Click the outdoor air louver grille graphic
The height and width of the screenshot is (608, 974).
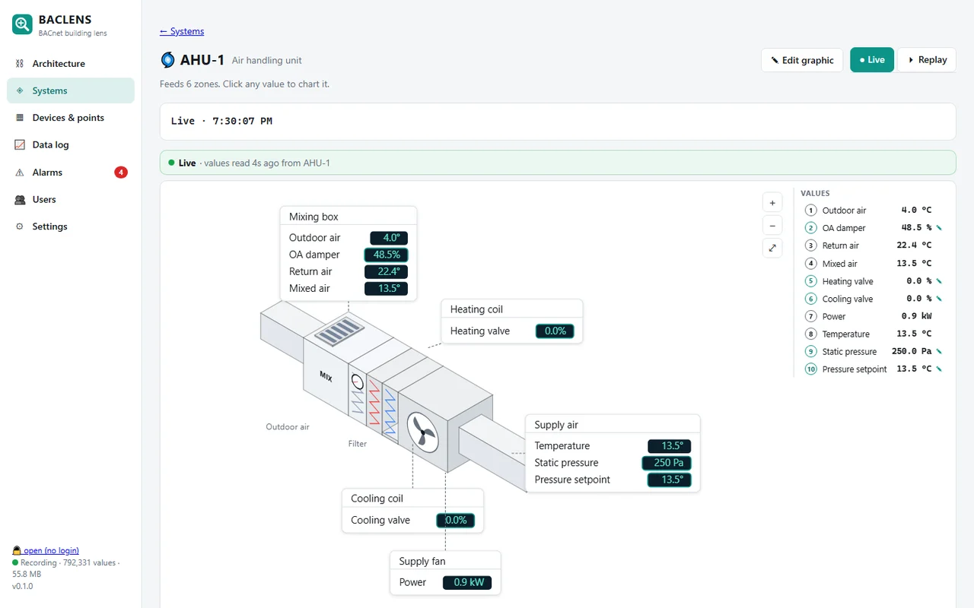pos(340,332)
